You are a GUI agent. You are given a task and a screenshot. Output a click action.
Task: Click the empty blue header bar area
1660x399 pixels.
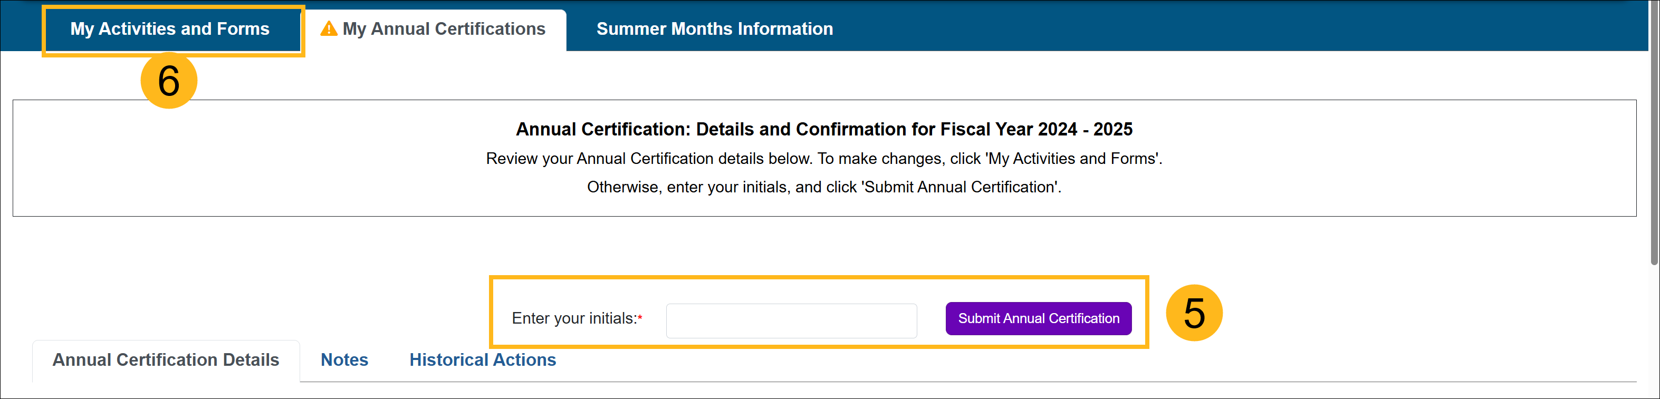1224,27
